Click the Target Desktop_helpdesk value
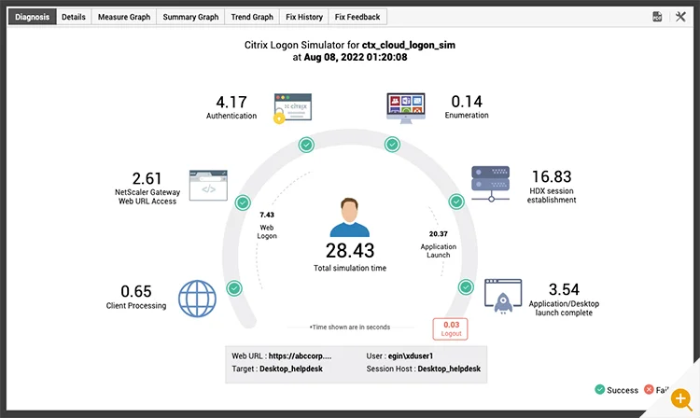 (x=291, y=369)
